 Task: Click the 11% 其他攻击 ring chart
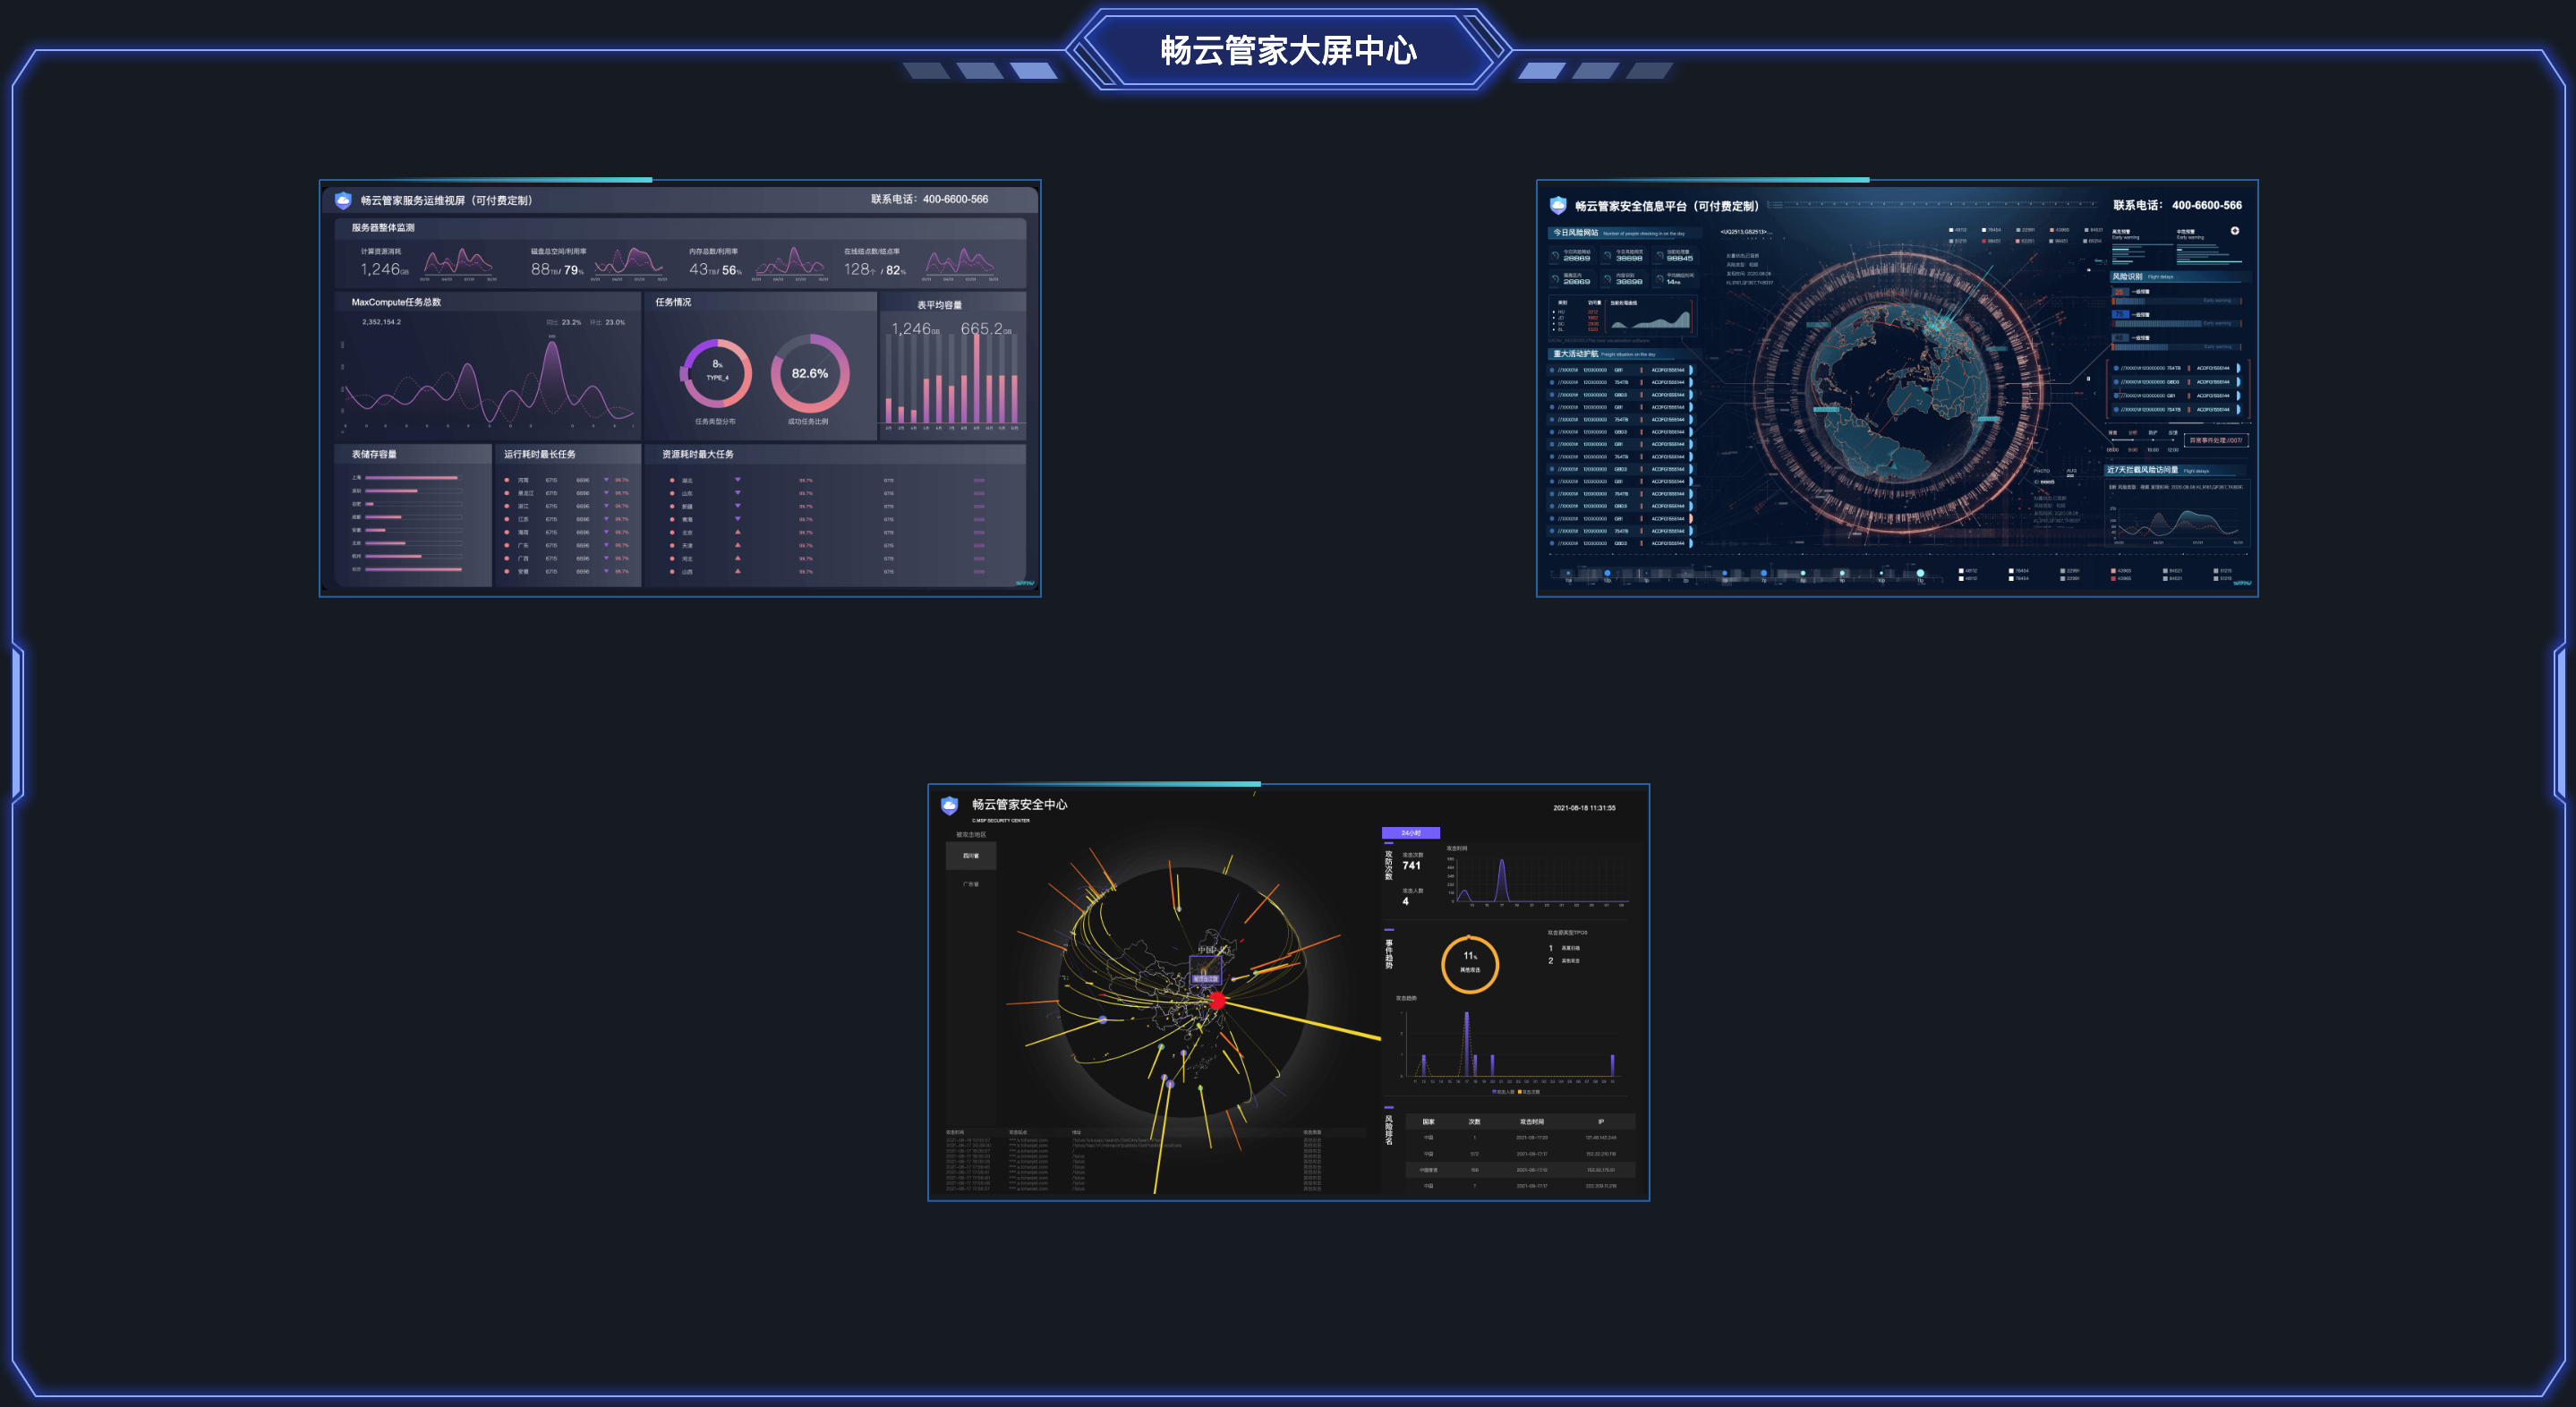(1470, 963)
